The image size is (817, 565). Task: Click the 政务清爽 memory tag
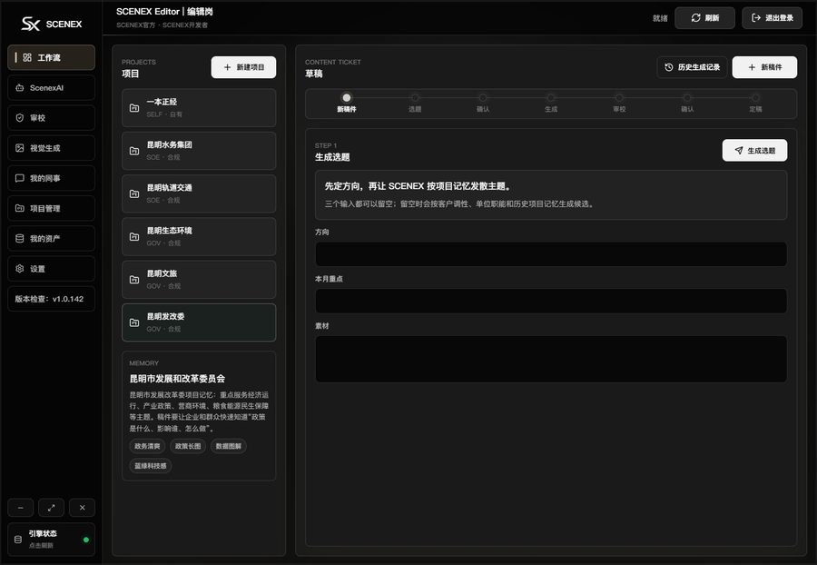[x=147, y=446]
